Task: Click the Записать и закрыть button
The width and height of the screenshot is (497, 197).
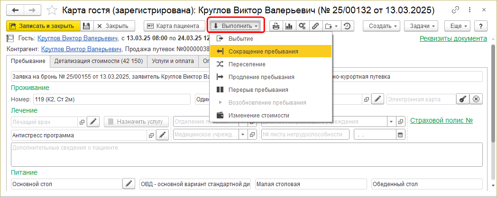Action: [x=42, y=26]
